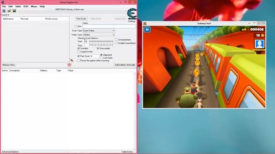Click the red circle clear-list icon
Screen dimensions: 275x154
coord(69,65)
